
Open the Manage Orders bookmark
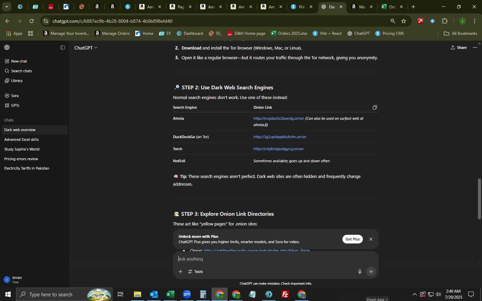point(112,33)
